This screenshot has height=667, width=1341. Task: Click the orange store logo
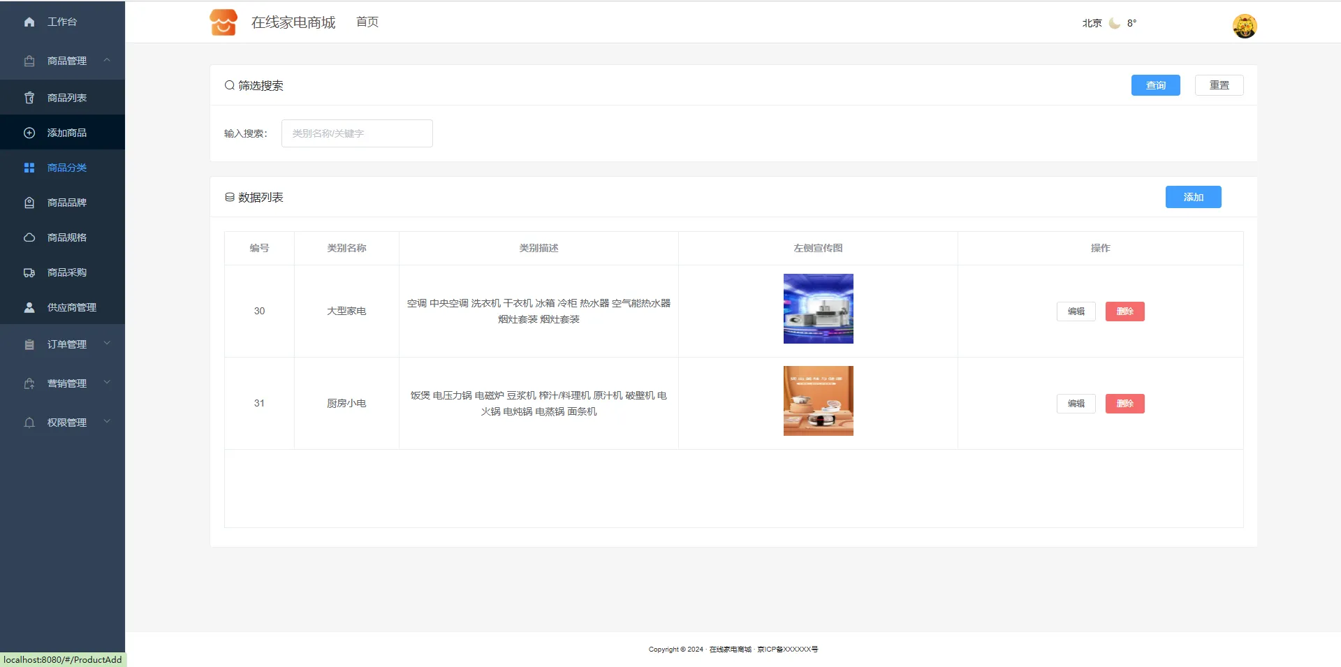(223, 22)
